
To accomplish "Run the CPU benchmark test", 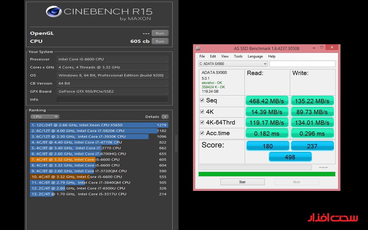I will (160, 41).
